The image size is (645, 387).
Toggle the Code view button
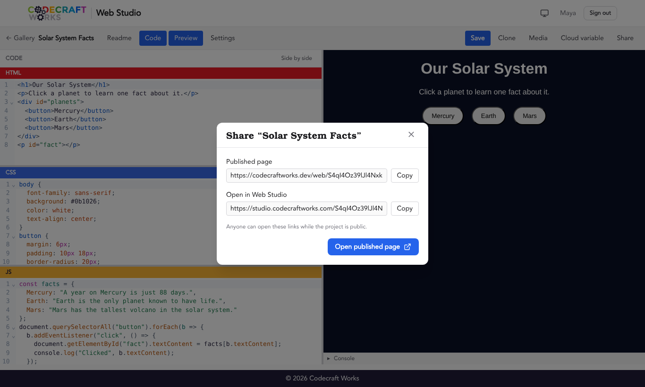click(153, 38)
